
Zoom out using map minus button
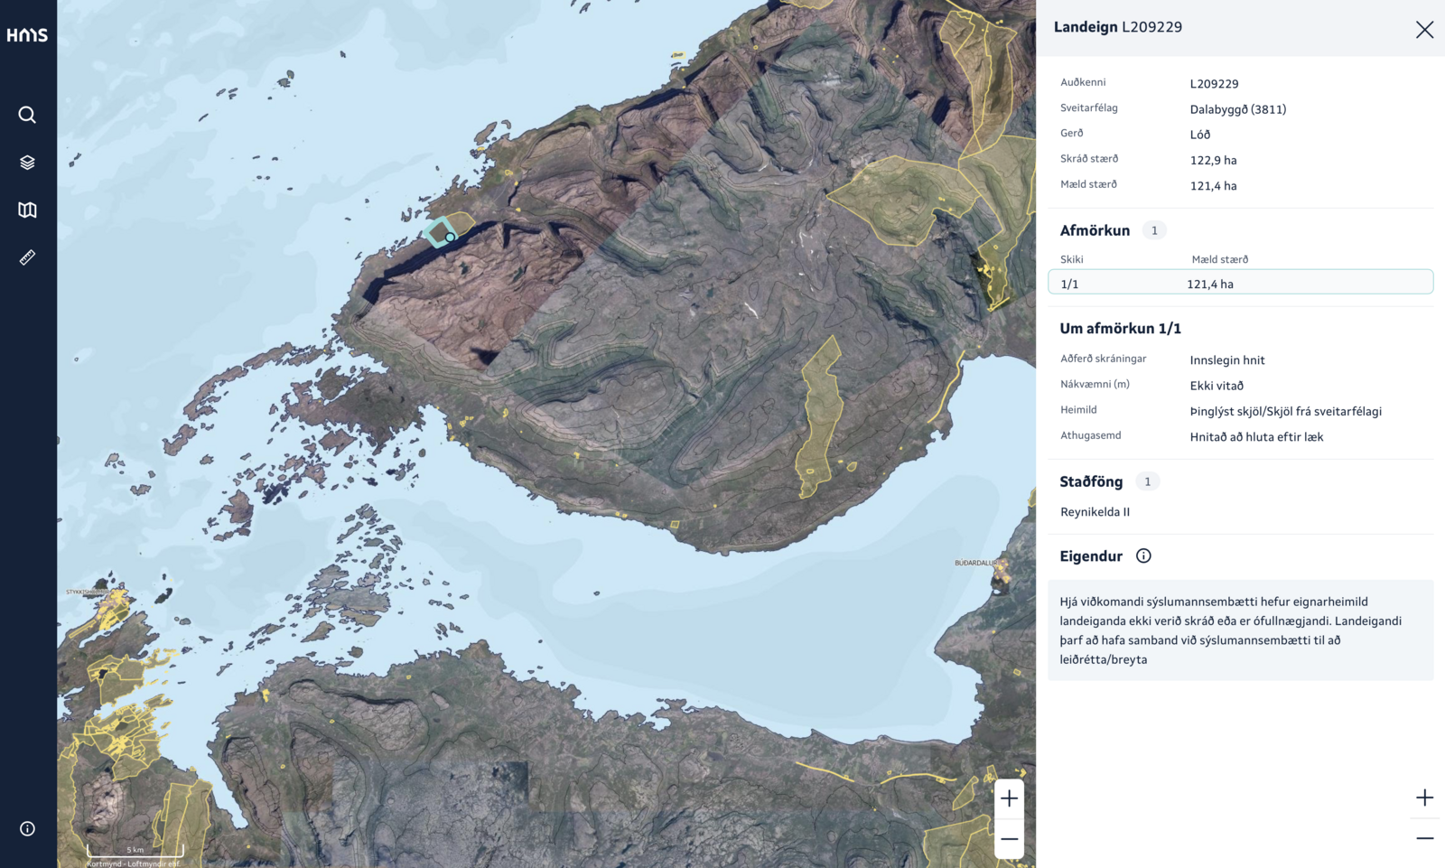click(x=1009, y=839)
